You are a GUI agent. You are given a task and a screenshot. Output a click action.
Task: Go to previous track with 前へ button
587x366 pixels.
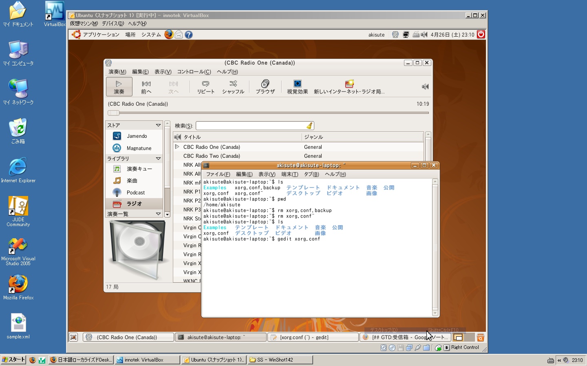(146, 87)
